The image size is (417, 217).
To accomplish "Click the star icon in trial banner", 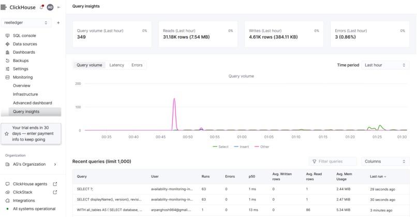I will [7, 134].
